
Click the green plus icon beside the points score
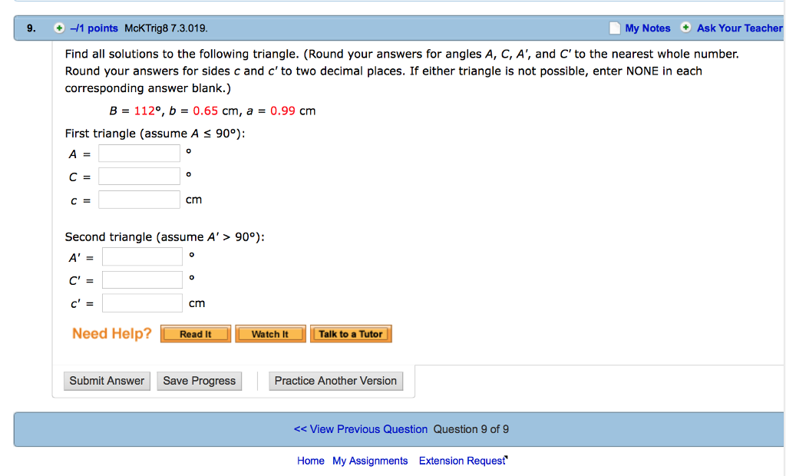tap(58, 28)
